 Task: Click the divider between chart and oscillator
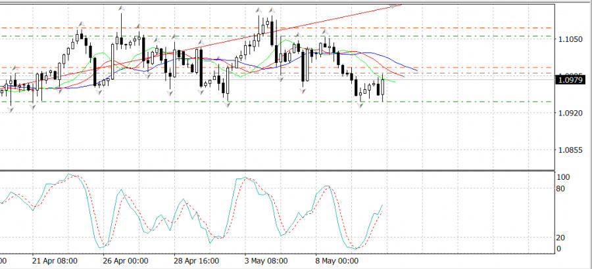[276, 171]
